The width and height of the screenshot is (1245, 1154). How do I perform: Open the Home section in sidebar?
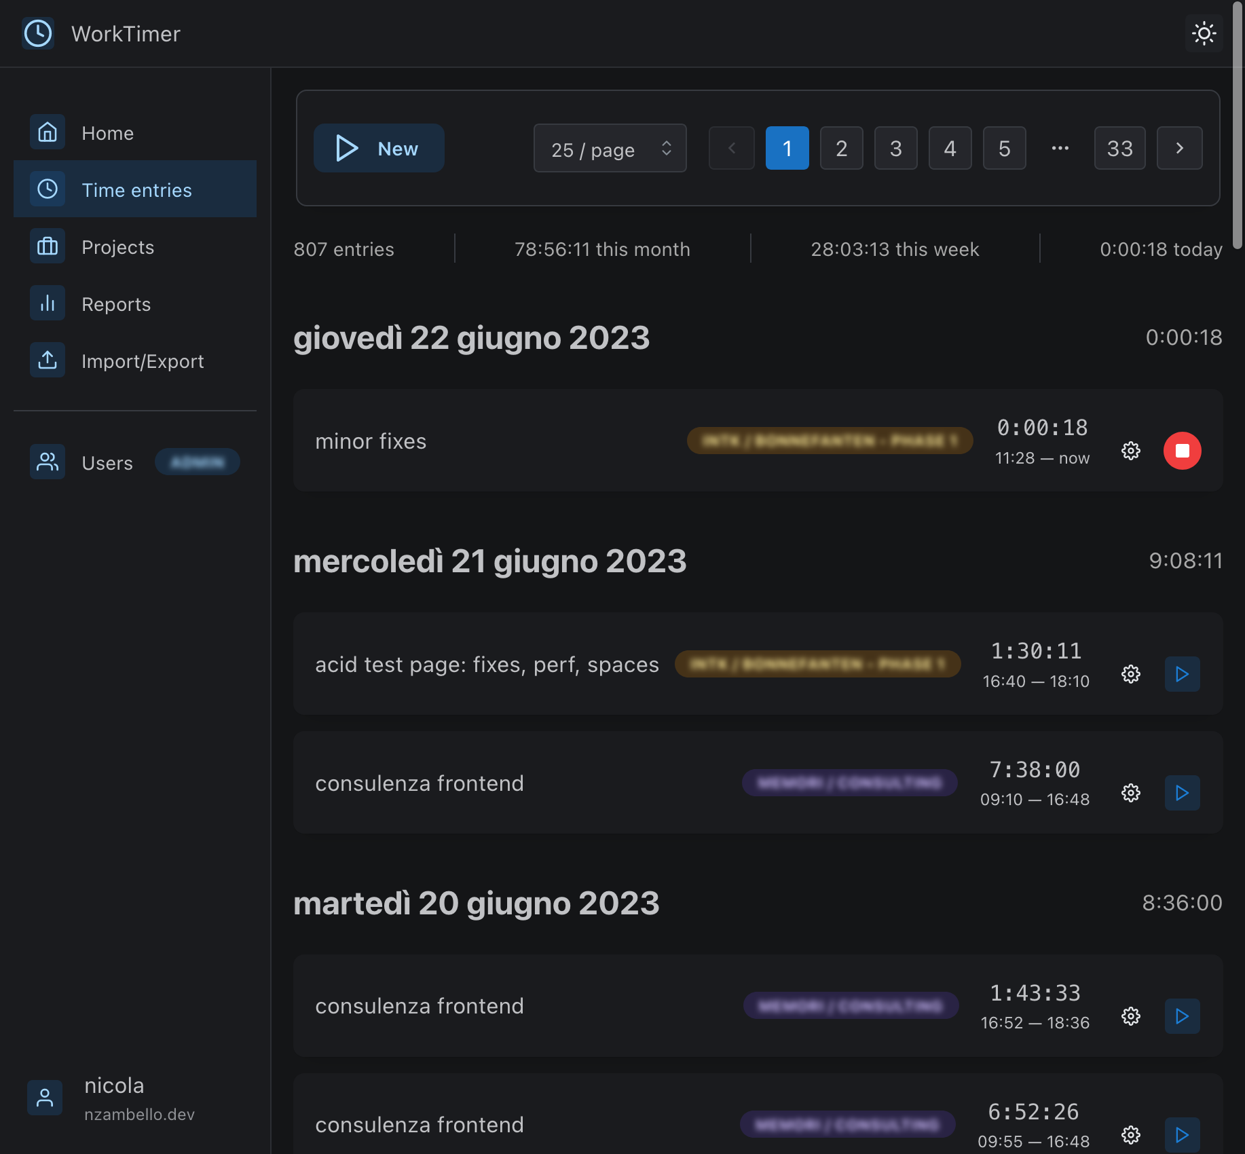pyautogui.click(x=107, y=132)
